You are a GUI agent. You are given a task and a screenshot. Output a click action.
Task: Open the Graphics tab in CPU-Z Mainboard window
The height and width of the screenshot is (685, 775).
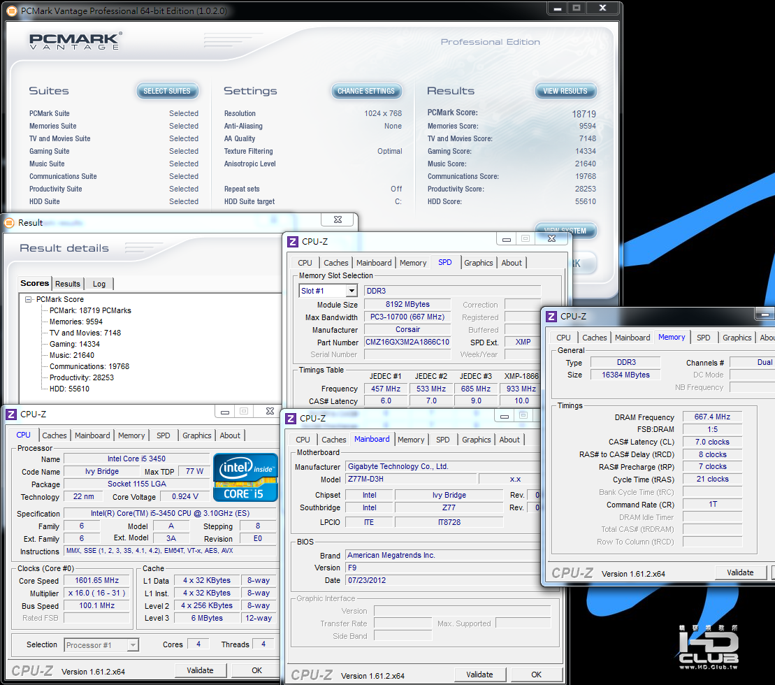point(477,440)
